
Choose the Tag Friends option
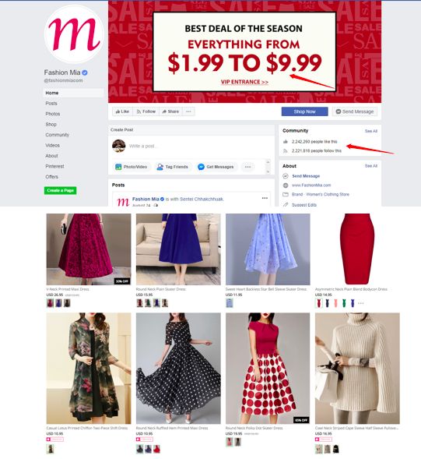coord(173,167)
